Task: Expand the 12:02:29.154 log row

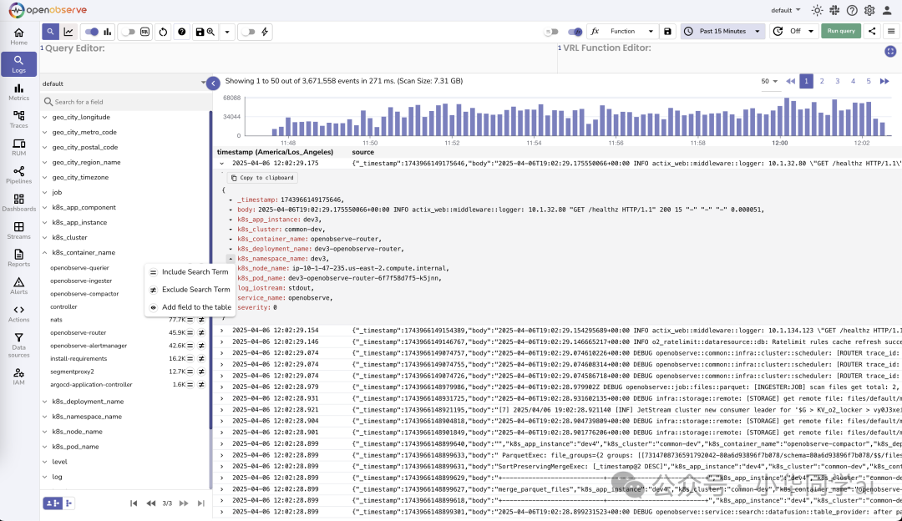Action: [x=222, y=331]
